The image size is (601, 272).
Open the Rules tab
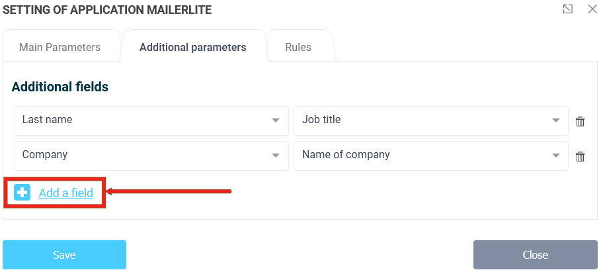click(298, 47)
